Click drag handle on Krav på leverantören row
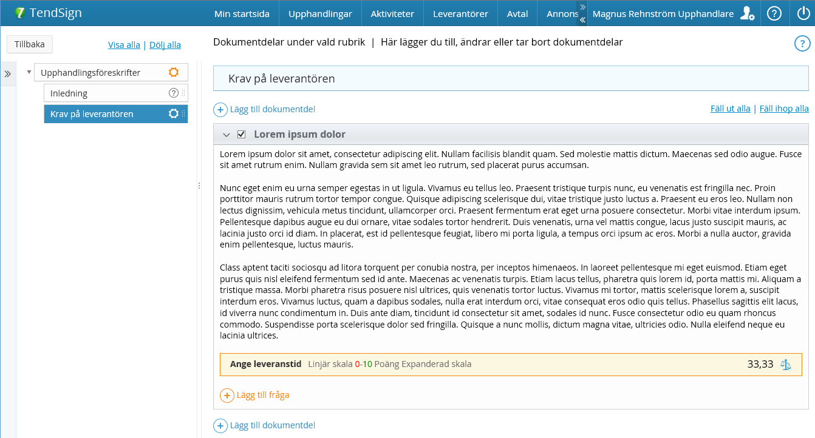 (183, 113)
